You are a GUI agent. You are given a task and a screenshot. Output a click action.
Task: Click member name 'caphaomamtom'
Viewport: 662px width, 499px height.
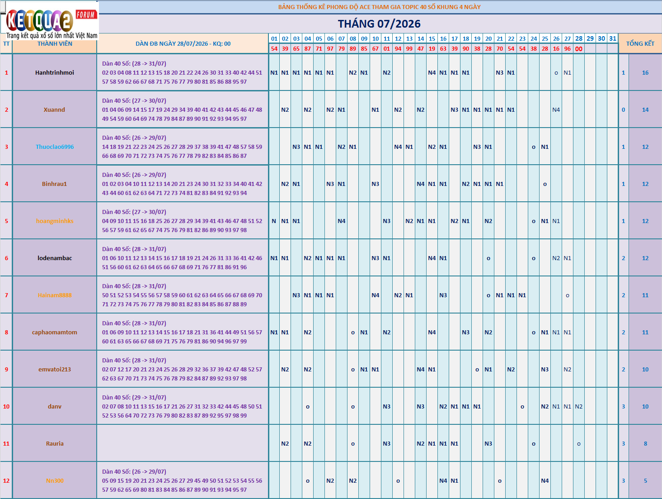pyautogui.click(x=55, y=332)
